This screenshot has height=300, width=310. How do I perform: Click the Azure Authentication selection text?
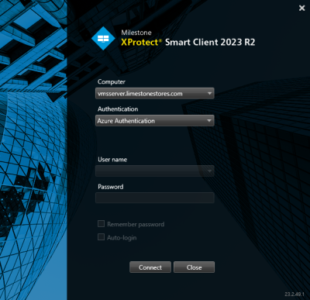126,121
